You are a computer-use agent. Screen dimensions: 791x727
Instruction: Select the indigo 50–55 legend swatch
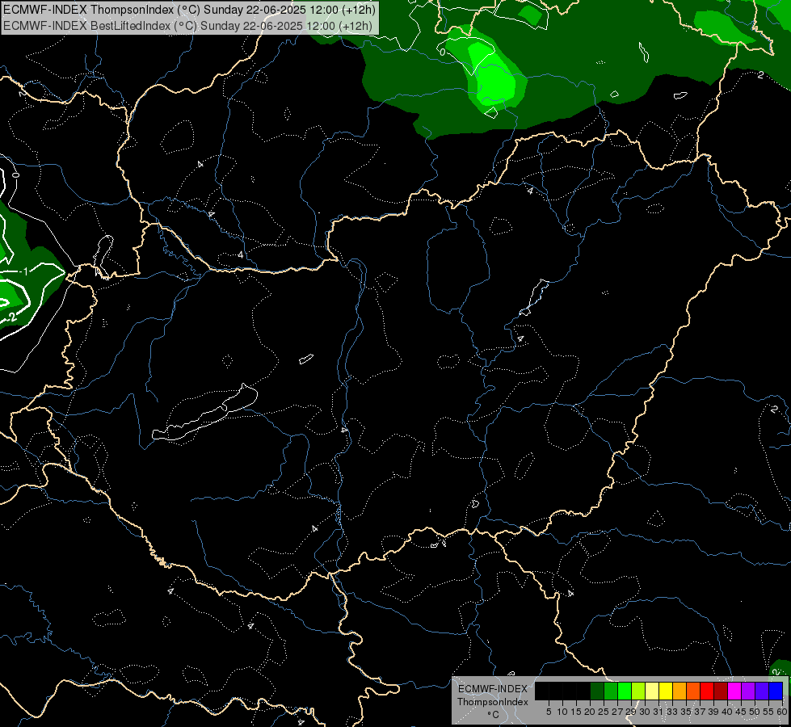point(762,691)
